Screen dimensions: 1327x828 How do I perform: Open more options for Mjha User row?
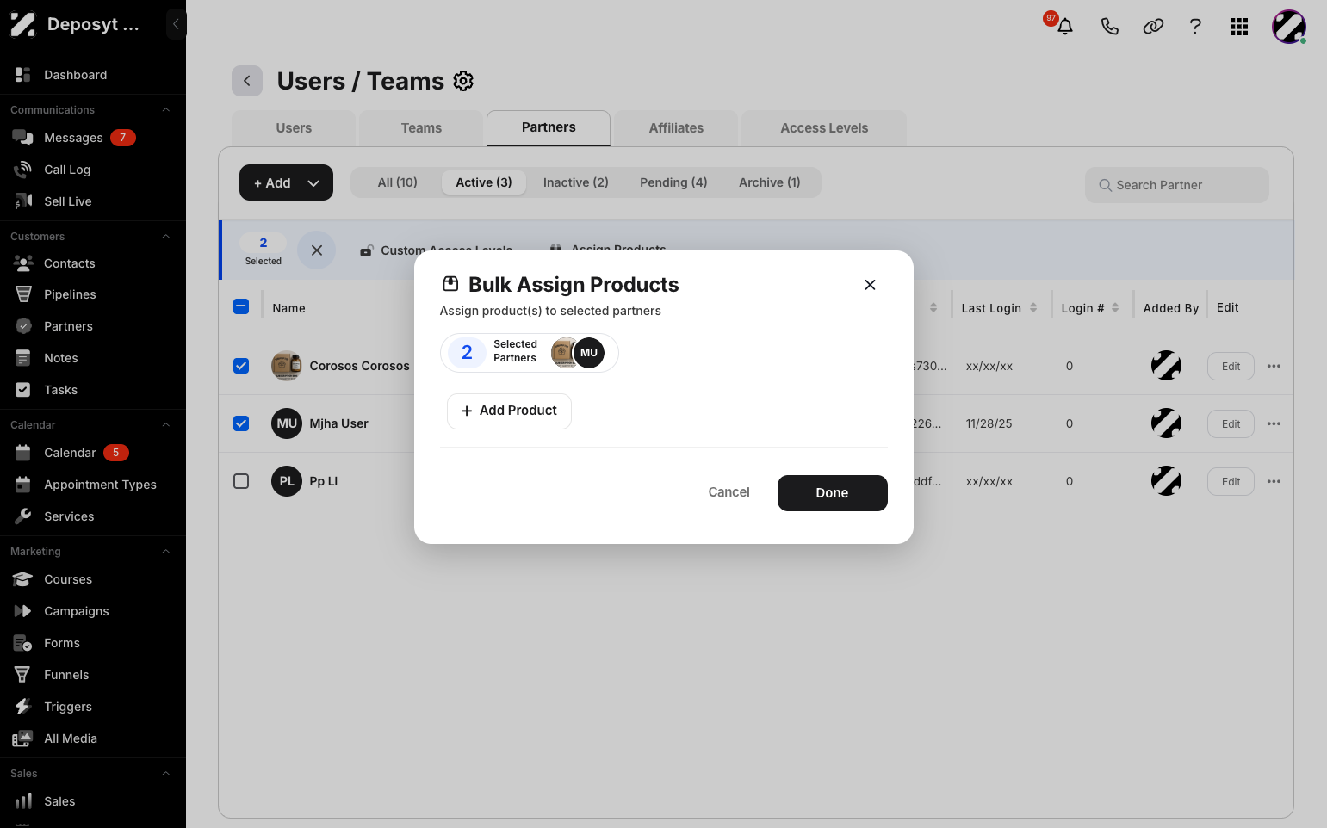[1274, 423]
